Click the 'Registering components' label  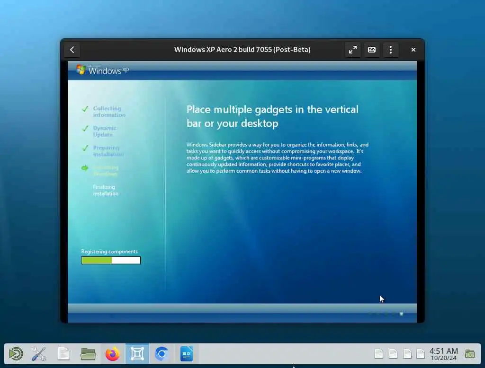[109, 252]
